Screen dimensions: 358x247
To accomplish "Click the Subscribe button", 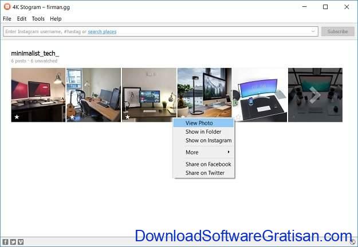I will (338, 31).
